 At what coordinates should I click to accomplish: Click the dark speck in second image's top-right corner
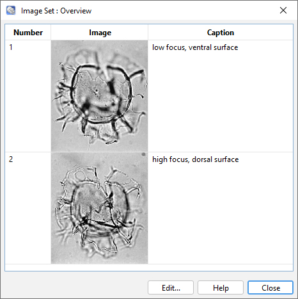(x=144, y=154)
